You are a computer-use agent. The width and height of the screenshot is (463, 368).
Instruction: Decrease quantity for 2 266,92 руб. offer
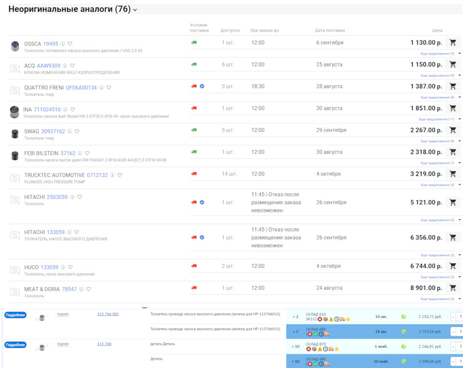[x=453, y=346]
